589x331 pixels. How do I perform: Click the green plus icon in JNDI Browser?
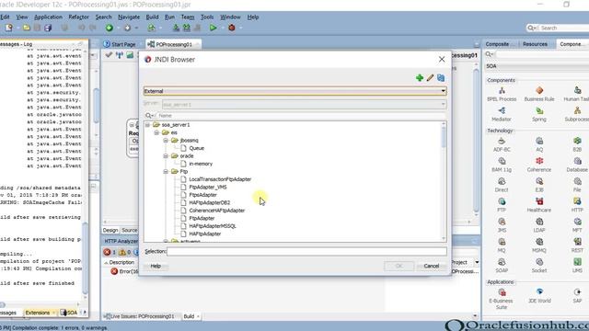420,77
